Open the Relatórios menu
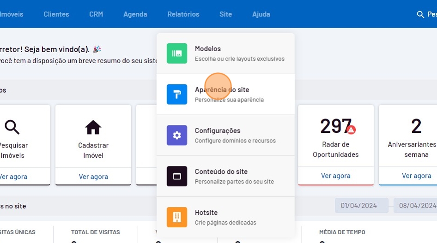Viewport: 437px width, 243px height. click(183, 14)
